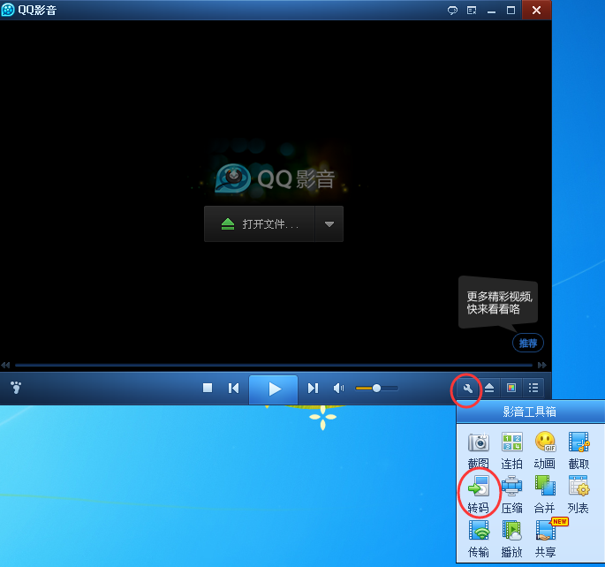This screenshot has height=567, width=605.
Task: Toggle the playlist list icon
Action: 533,388
